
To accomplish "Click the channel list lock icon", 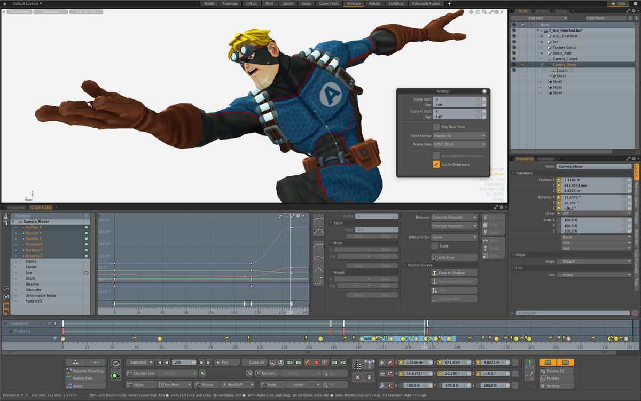I will point(6,216).
